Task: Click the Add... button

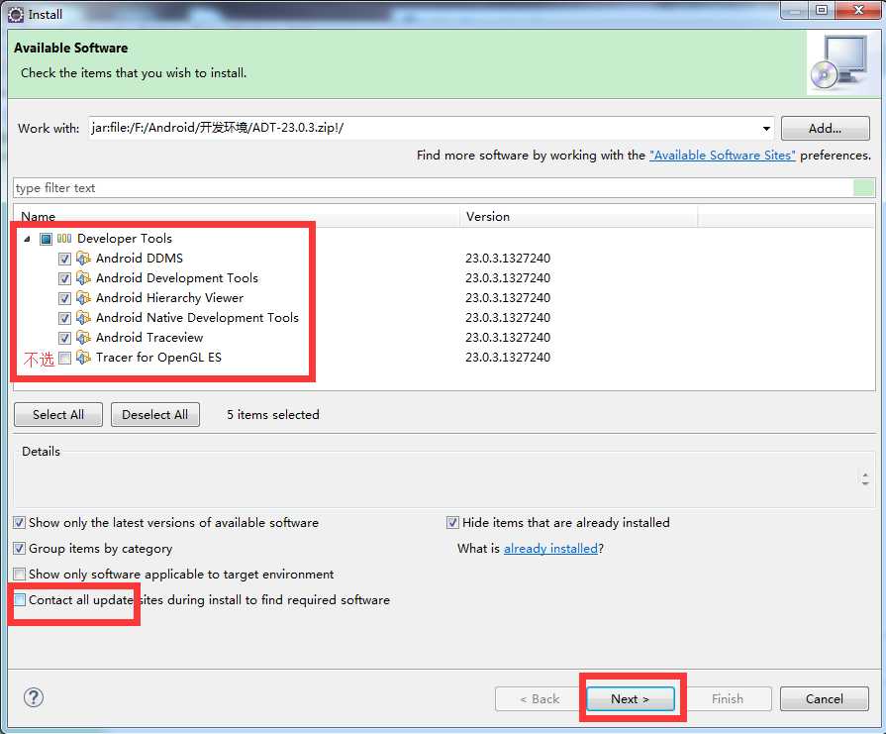Action: (825, 129)
